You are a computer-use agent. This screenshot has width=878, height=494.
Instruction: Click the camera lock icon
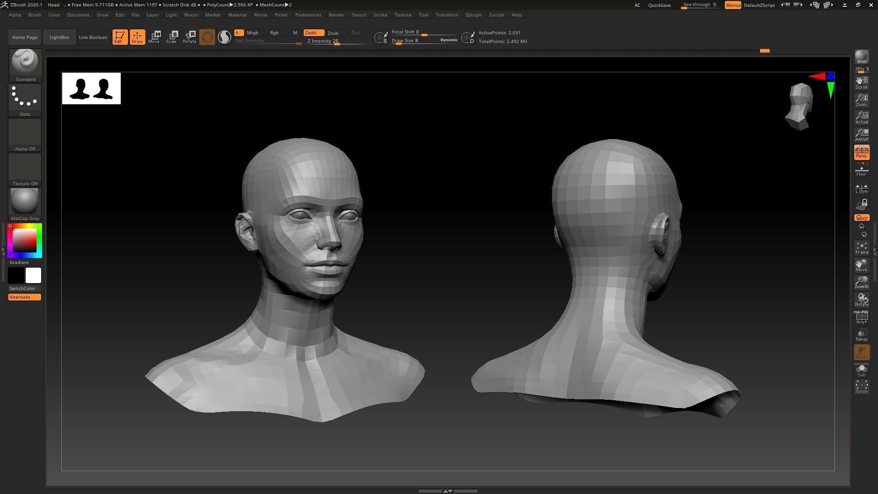(862, 204)
